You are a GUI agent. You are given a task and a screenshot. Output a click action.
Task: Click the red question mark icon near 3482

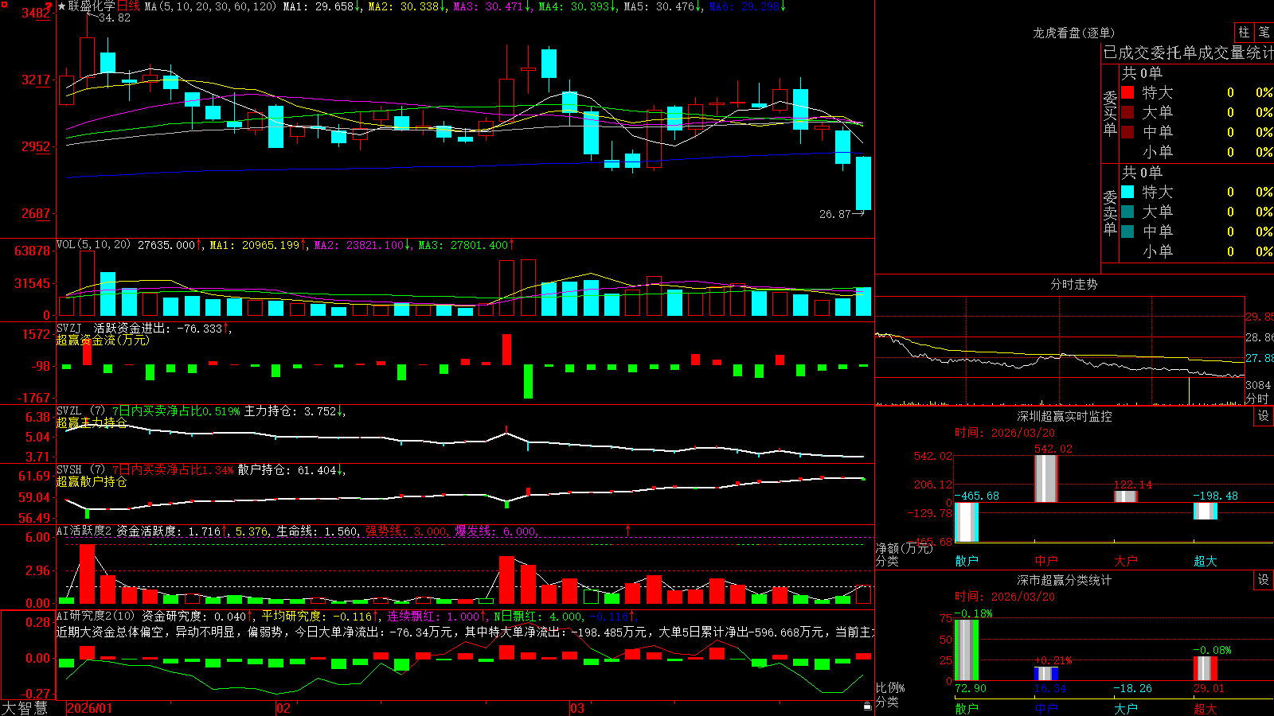[49, 7]
